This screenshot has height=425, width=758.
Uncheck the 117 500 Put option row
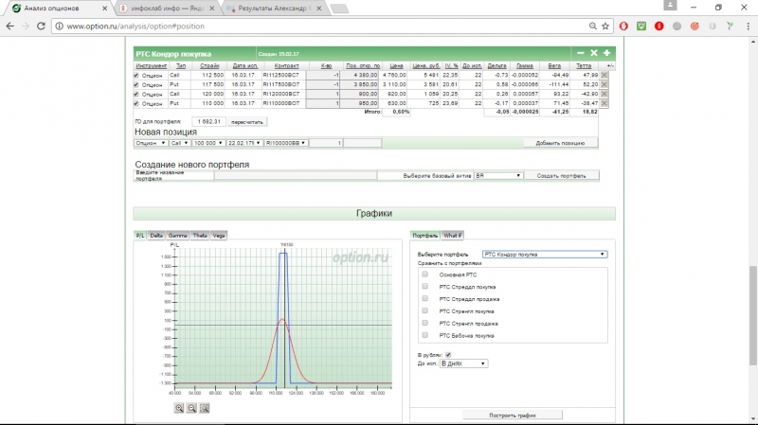(136, 84)
